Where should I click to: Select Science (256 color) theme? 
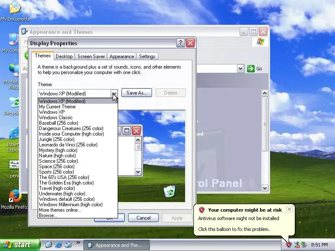click(78, 161)
